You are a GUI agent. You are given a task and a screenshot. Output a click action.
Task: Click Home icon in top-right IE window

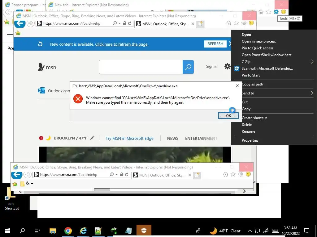[261, 12]
